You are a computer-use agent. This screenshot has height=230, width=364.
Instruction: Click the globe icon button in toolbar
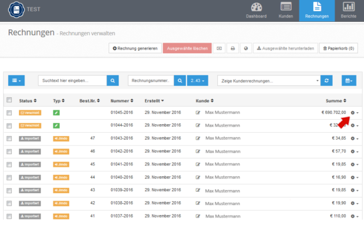click(246, 48)
